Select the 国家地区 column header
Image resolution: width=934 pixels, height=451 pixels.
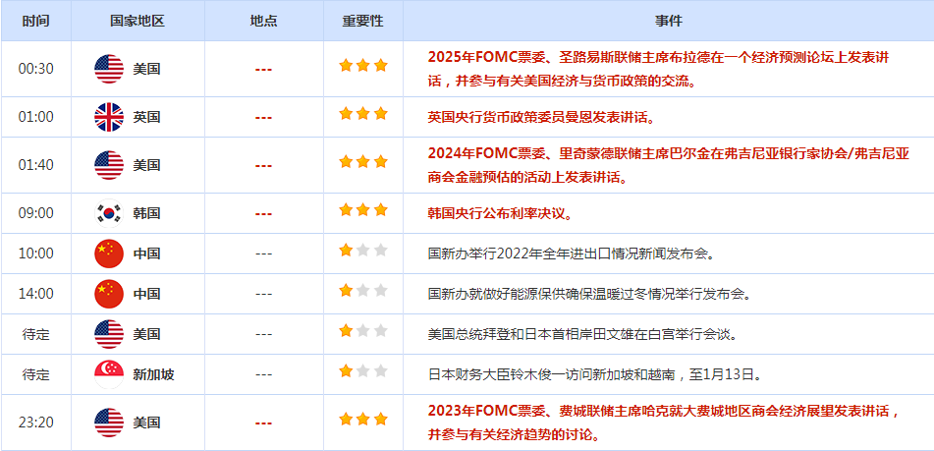click(x=137, y=21)
